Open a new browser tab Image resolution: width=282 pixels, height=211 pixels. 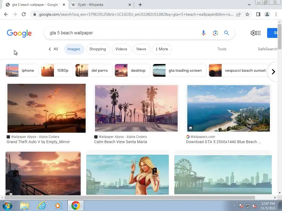tap(140, 5)
